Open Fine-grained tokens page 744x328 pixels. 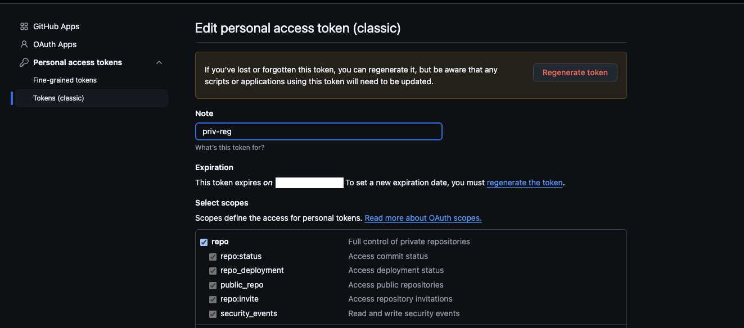pyautogui.click(x=65, y=80)
